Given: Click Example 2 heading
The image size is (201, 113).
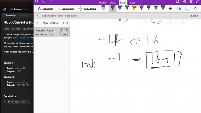Looking at the screenshot, I should tap(9, 77).
